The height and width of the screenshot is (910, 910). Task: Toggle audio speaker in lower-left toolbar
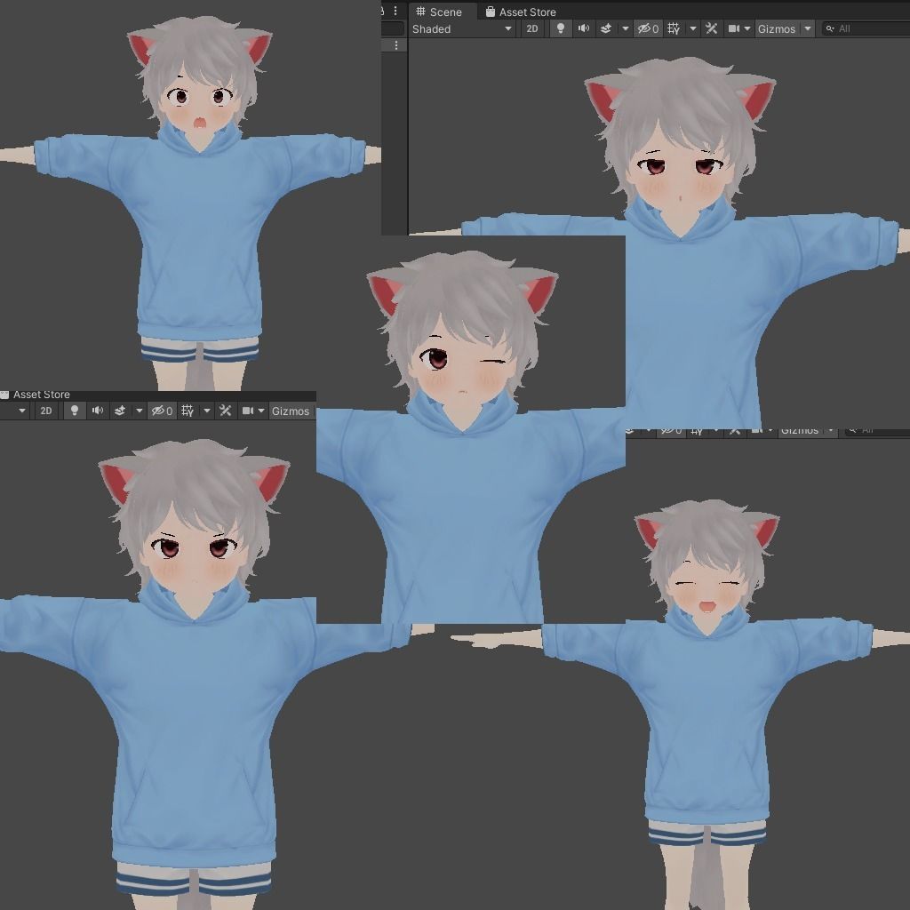pos(98,411)
